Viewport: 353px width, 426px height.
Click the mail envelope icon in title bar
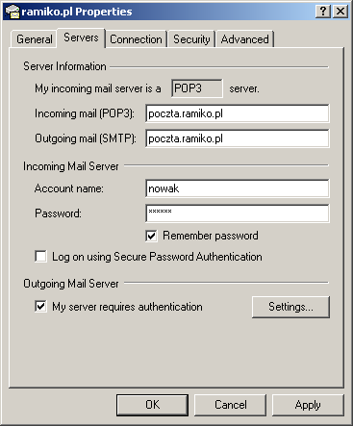click(x=13, y=12)
